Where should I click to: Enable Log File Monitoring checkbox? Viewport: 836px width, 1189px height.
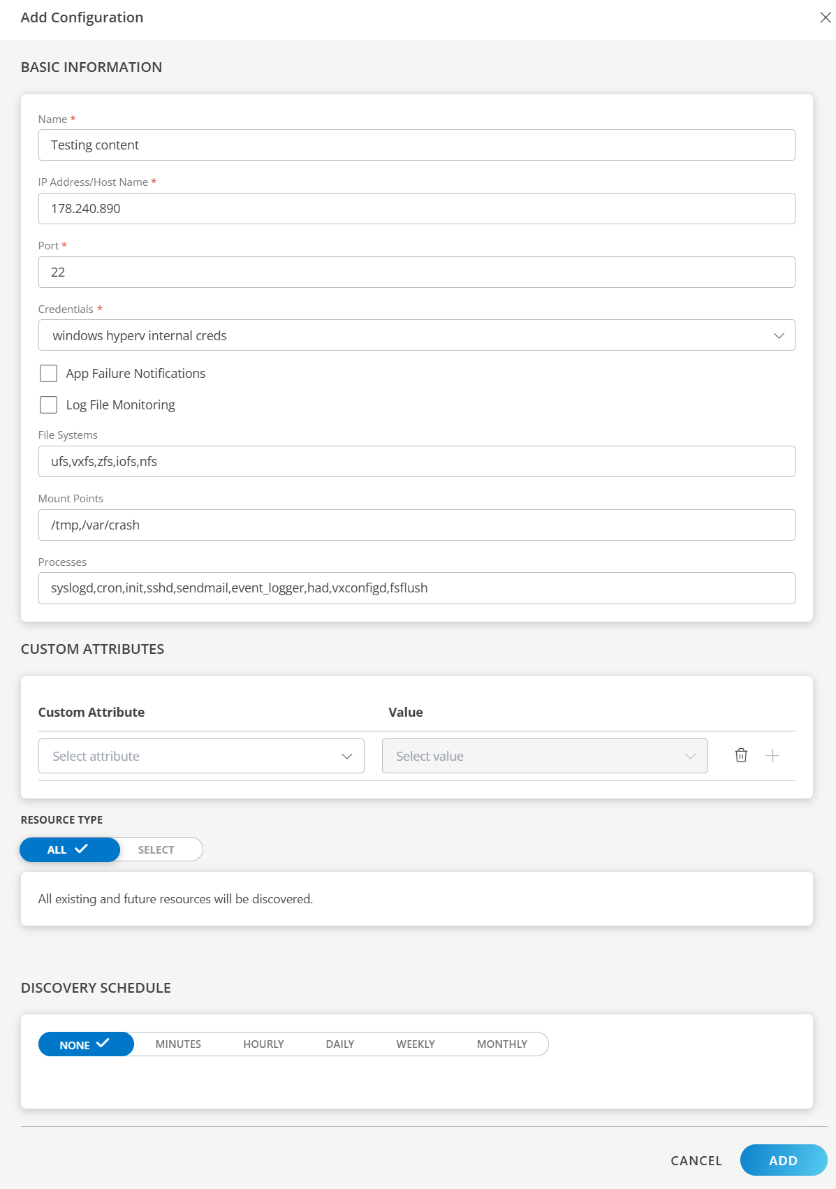(x=49, y=405)
